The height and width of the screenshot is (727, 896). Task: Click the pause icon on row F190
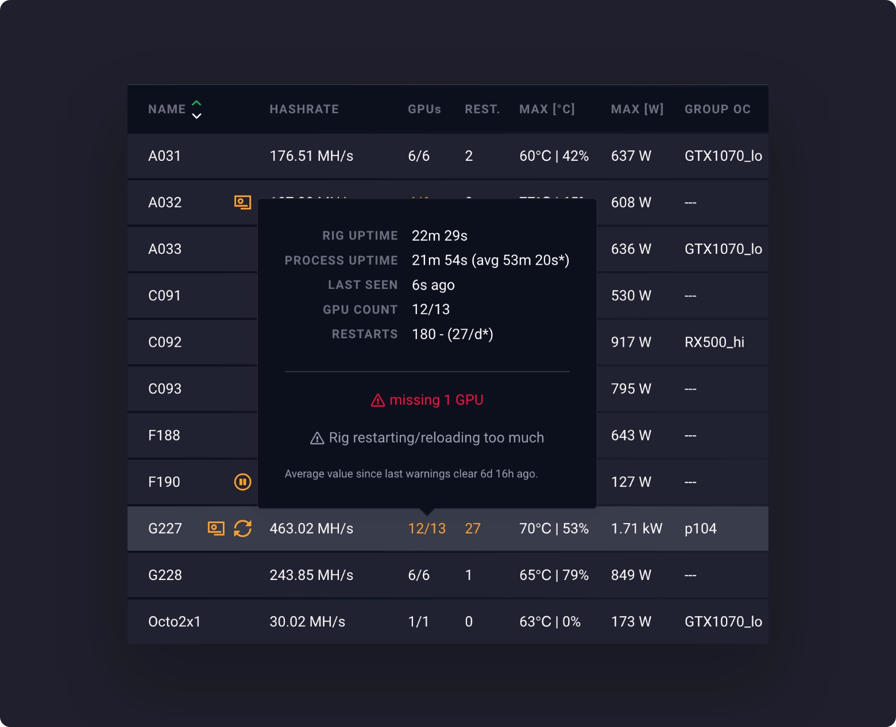click(x=242, y=482)
